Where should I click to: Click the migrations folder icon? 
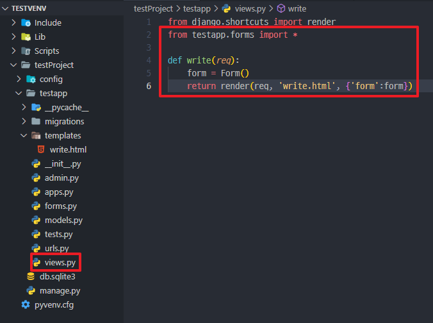tap(36, 121)
